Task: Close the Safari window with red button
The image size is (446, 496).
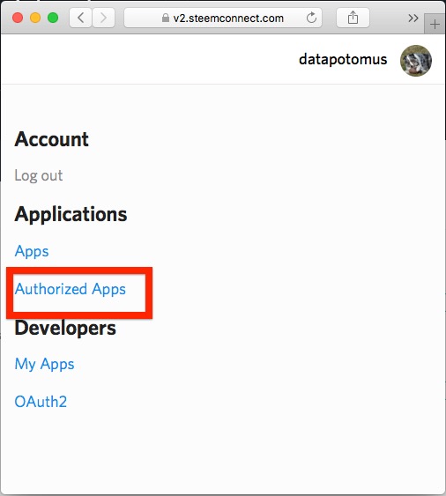Action: click(x=18, y=18)
